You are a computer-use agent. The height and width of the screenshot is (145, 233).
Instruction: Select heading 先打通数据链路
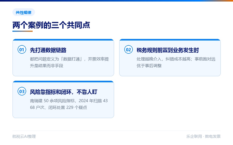point(48,50)
